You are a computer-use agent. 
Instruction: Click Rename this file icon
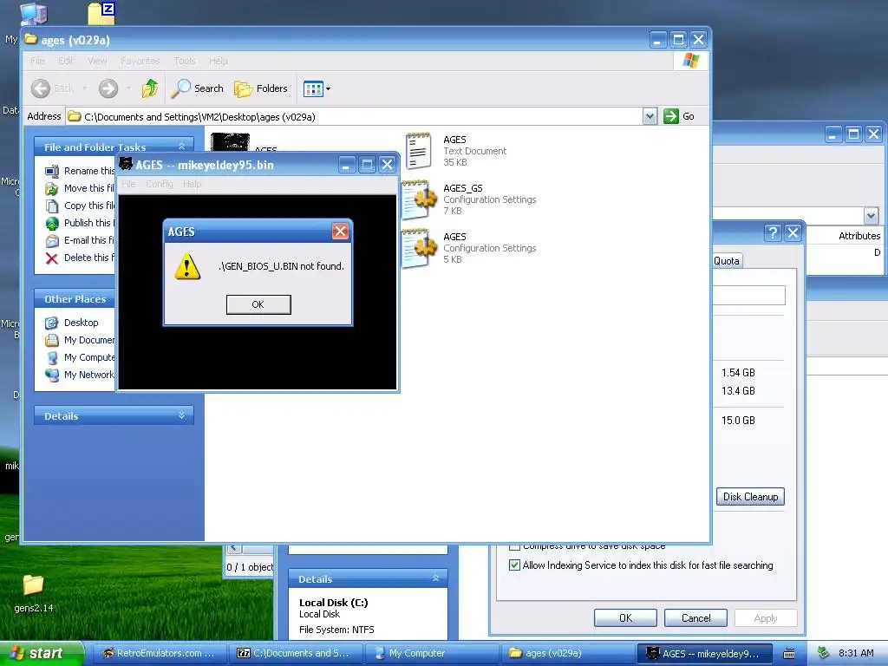pyautogui.click(x=52, y=171)
